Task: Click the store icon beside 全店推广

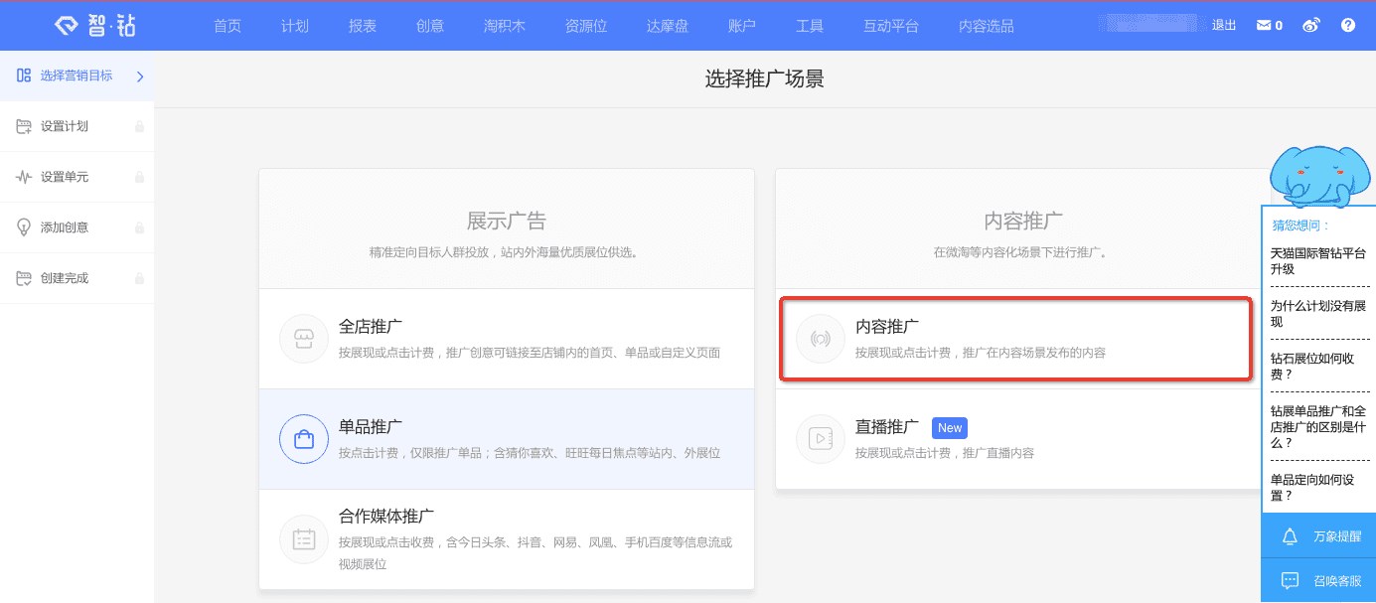Action: pos(303,338)
